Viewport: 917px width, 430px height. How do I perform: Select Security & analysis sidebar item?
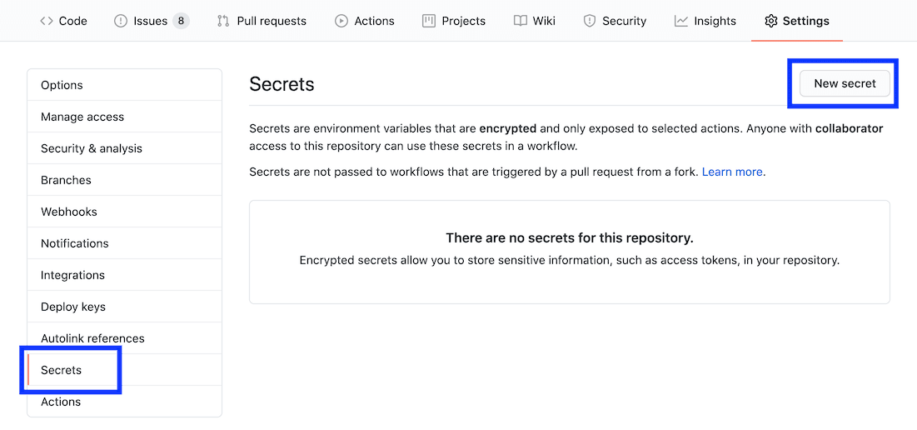92,148
